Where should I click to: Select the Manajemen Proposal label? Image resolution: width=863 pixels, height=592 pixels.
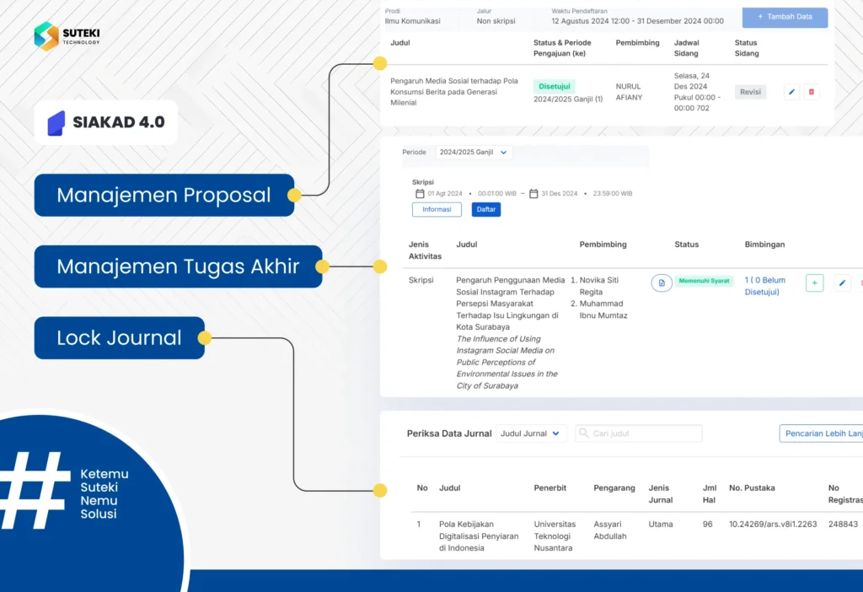(x=163, y=196)
